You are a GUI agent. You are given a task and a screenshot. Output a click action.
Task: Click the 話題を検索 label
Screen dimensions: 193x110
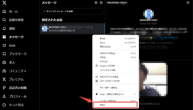click(16, 20)
